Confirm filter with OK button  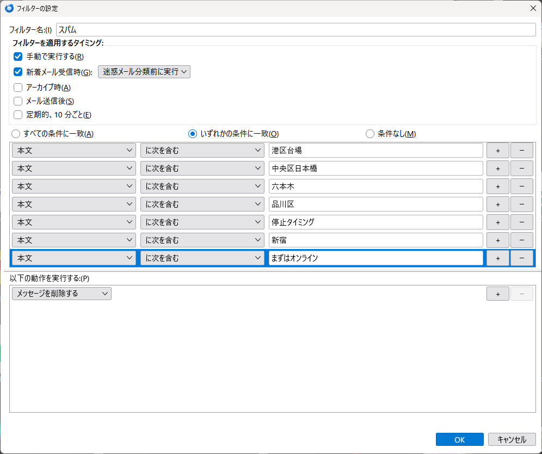pos(459,439)
